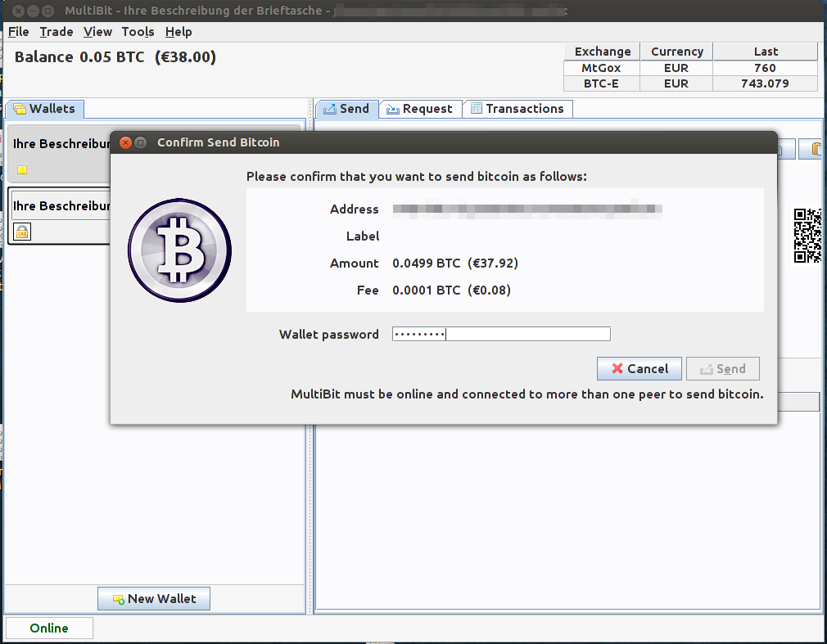The width and height of the screenshot is (827, 644).
Task: Click the yellow wallet status icon
Action: (x=22, y=169)
